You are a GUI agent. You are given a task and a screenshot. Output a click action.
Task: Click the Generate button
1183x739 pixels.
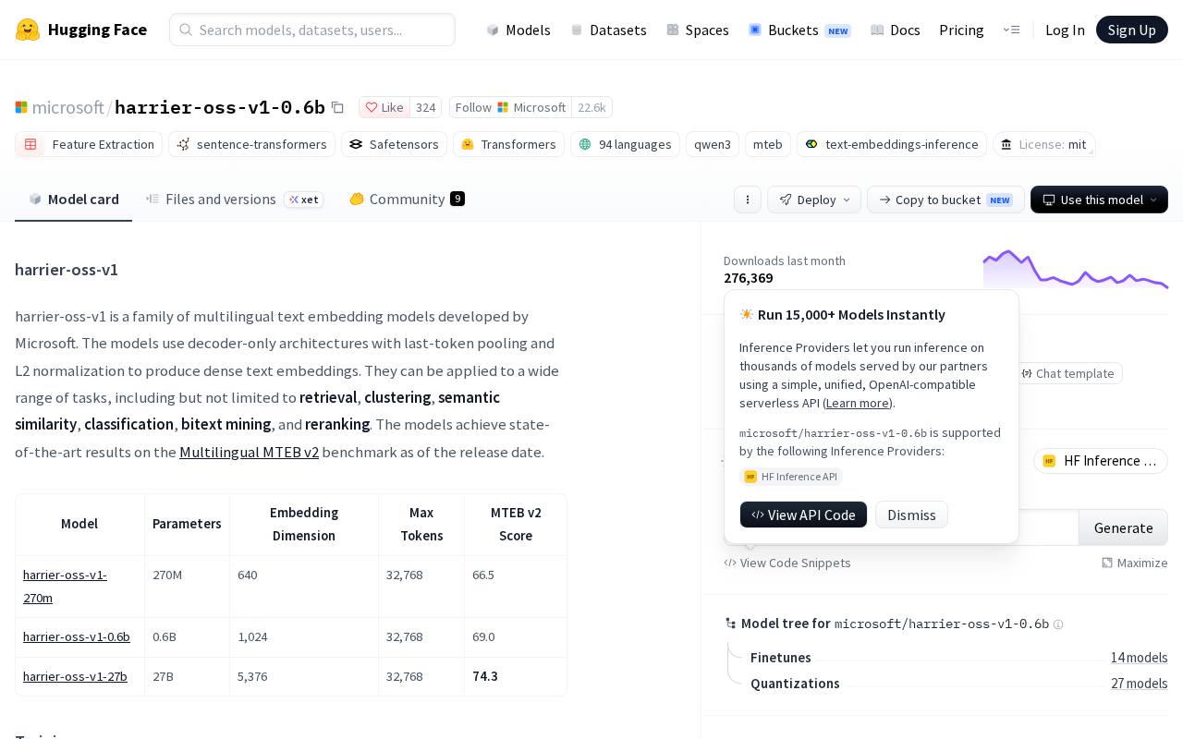coord(1123,527)
